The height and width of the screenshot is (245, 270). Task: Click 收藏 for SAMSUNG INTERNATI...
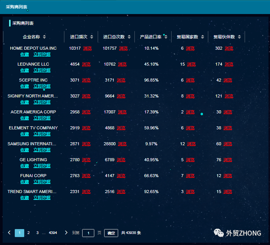(x=25, y=150)
